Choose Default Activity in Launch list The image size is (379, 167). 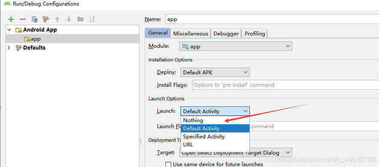coord(215,129)
